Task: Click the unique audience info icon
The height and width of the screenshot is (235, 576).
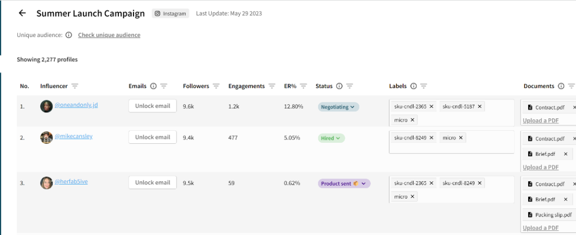Action: [x=69, y=35]
